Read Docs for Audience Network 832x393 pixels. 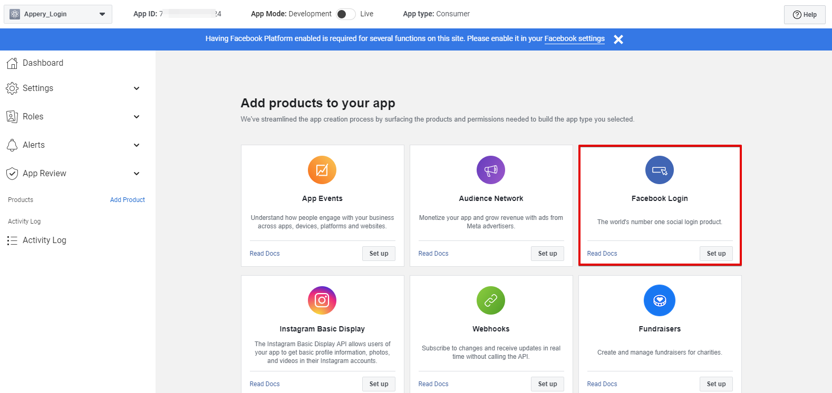(433, 254)
